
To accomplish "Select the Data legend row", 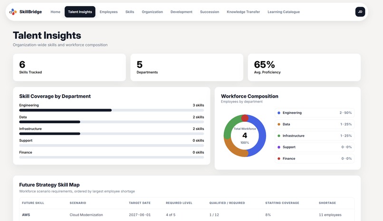I will (315, 124).
